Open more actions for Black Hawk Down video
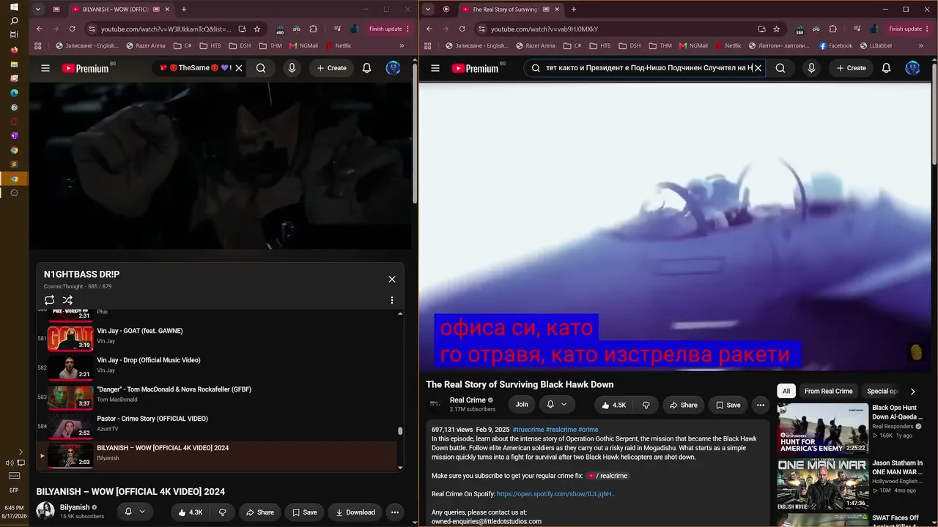Viewport: 938px width, 527px height. click(x=761, y=405)
